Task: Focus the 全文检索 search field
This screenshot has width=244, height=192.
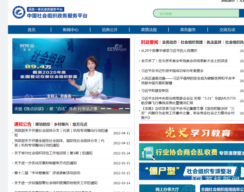Action: (196, 13)
